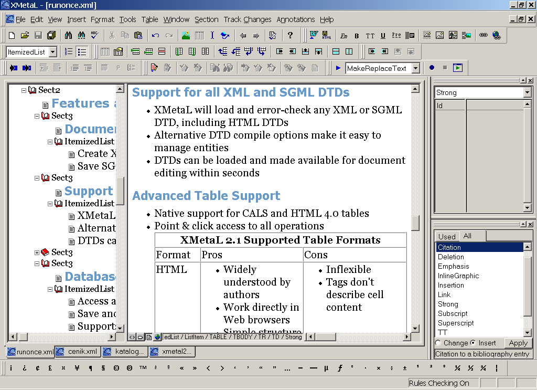Screen dimensions: 537x390
Task: Click the Apply button
Action: coord(518,343)
